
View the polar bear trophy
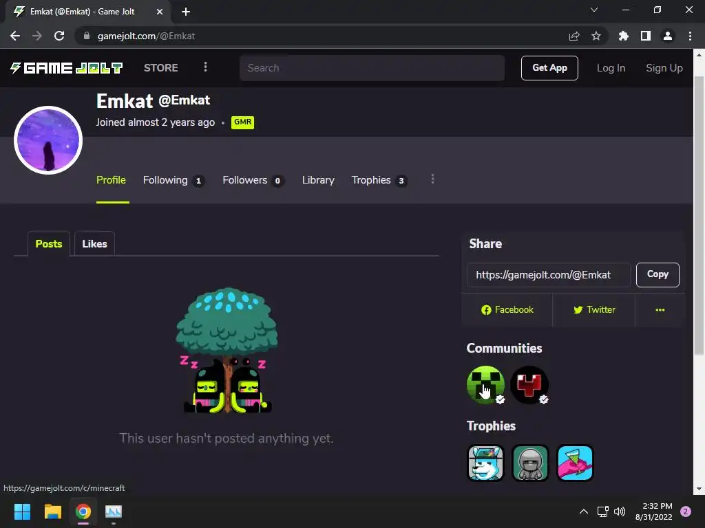click(485, 463)
